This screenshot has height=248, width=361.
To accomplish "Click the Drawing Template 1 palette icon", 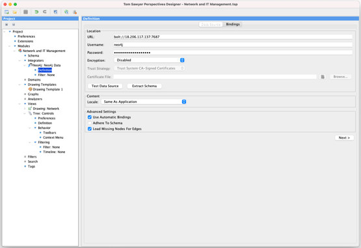I will [30, 89].
